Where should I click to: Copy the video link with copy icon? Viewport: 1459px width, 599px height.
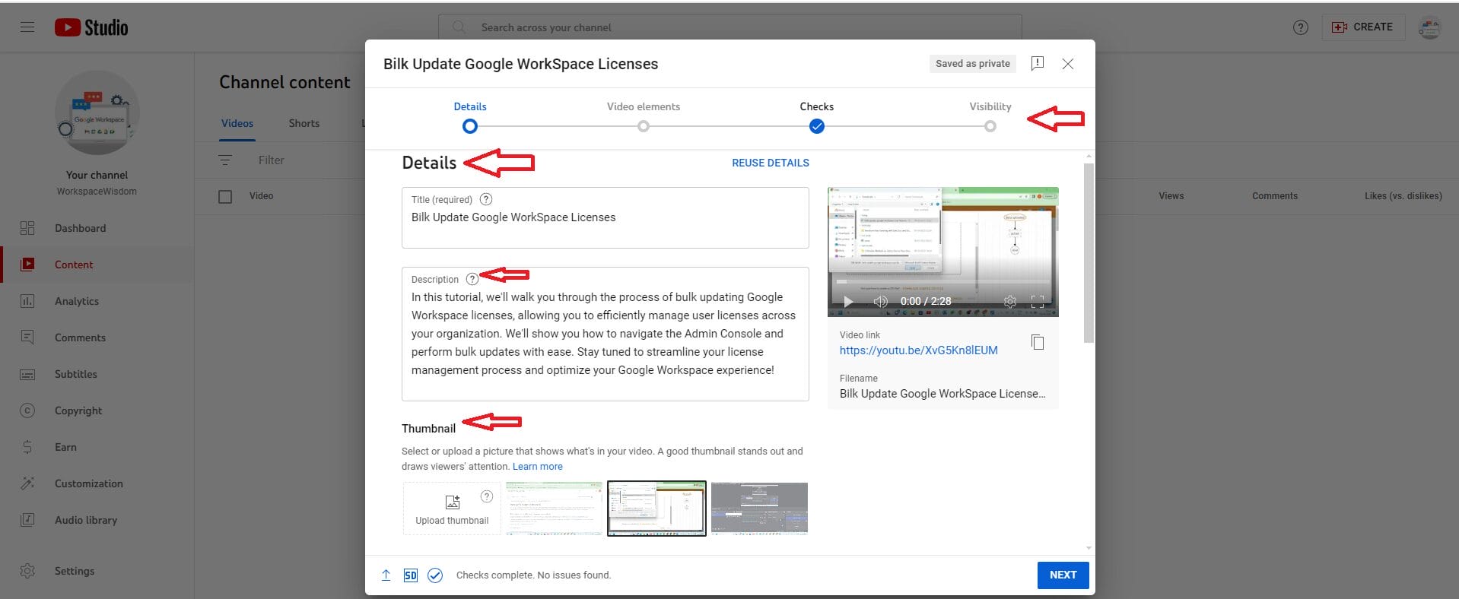pyautogui.click(x=1037, y=342)
